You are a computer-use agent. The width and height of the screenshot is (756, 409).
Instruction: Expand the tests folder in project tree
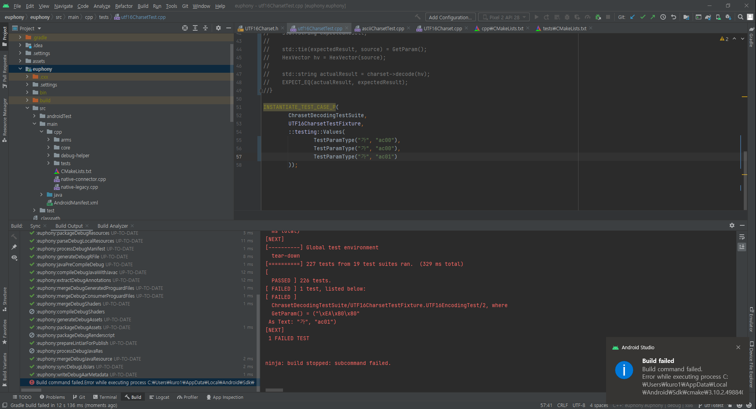[x=48, y=163]
